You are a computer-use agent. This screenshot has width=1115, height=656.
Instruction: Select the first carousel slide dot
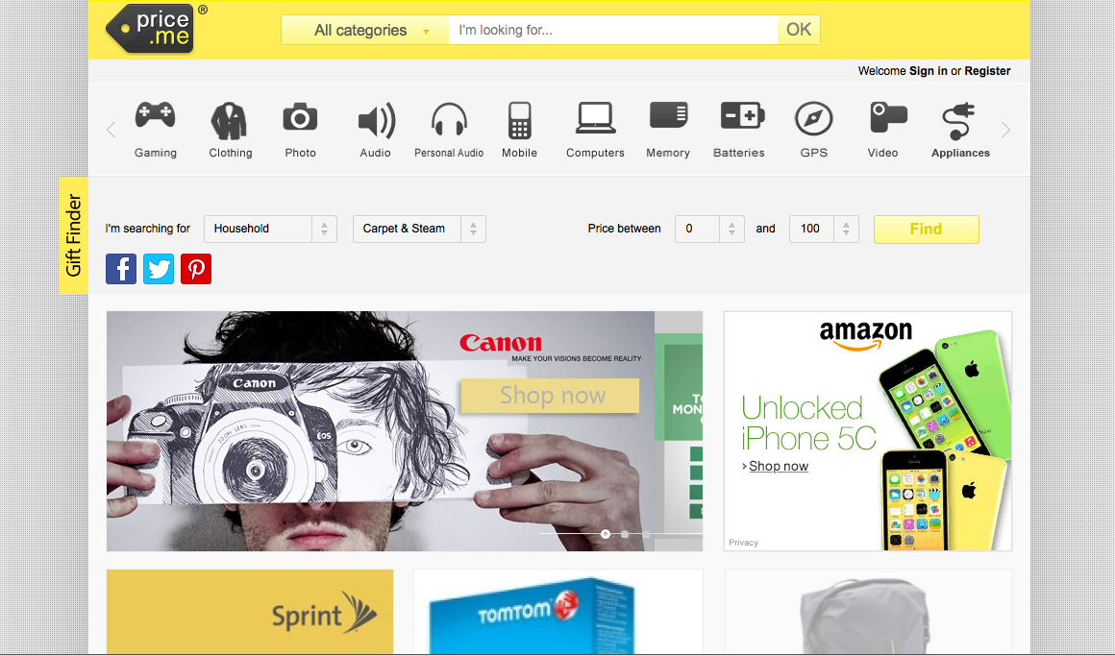(x=606, y=534)
